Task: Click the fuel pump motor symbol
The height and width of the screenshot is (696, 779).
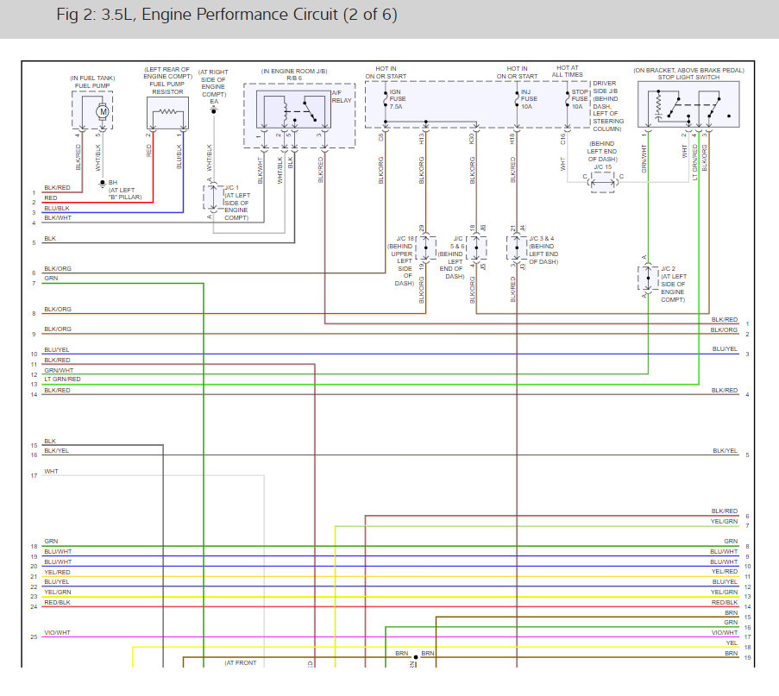Action: [x=103, y=112]
